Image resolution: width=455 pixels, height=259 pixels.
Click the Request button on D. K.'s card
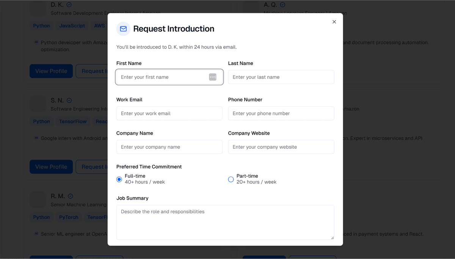click(92, 71)
